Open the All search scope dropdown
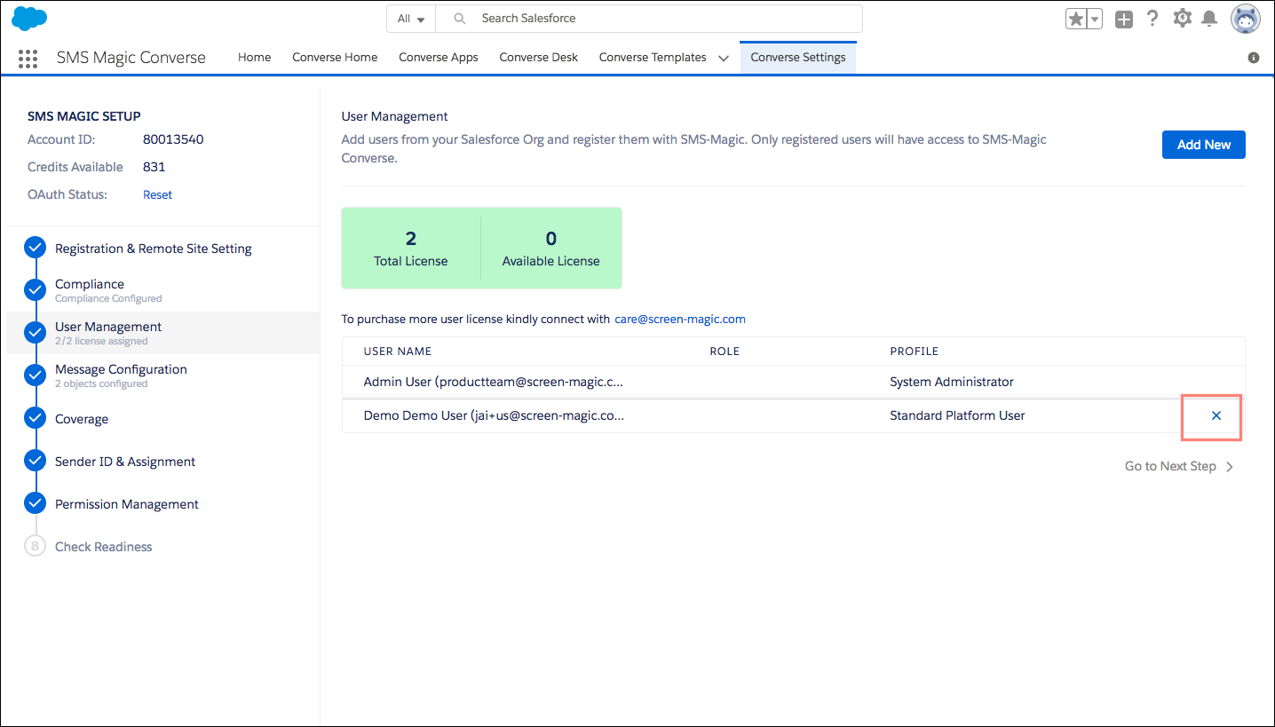Viewport: 1275px width, 727px height. (412, 19)
